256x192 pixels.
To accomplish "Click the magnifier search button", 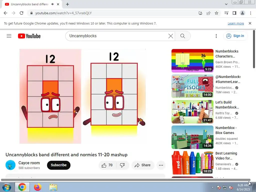I will 183,36.
